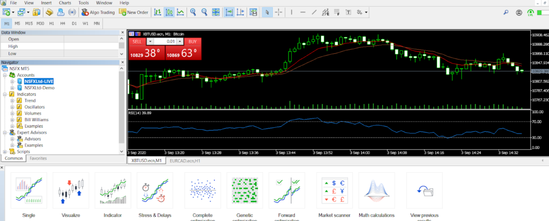This screenshot has height=221, width=549.
Task: Select the crosshair tool
Action: tap(279, 12)
